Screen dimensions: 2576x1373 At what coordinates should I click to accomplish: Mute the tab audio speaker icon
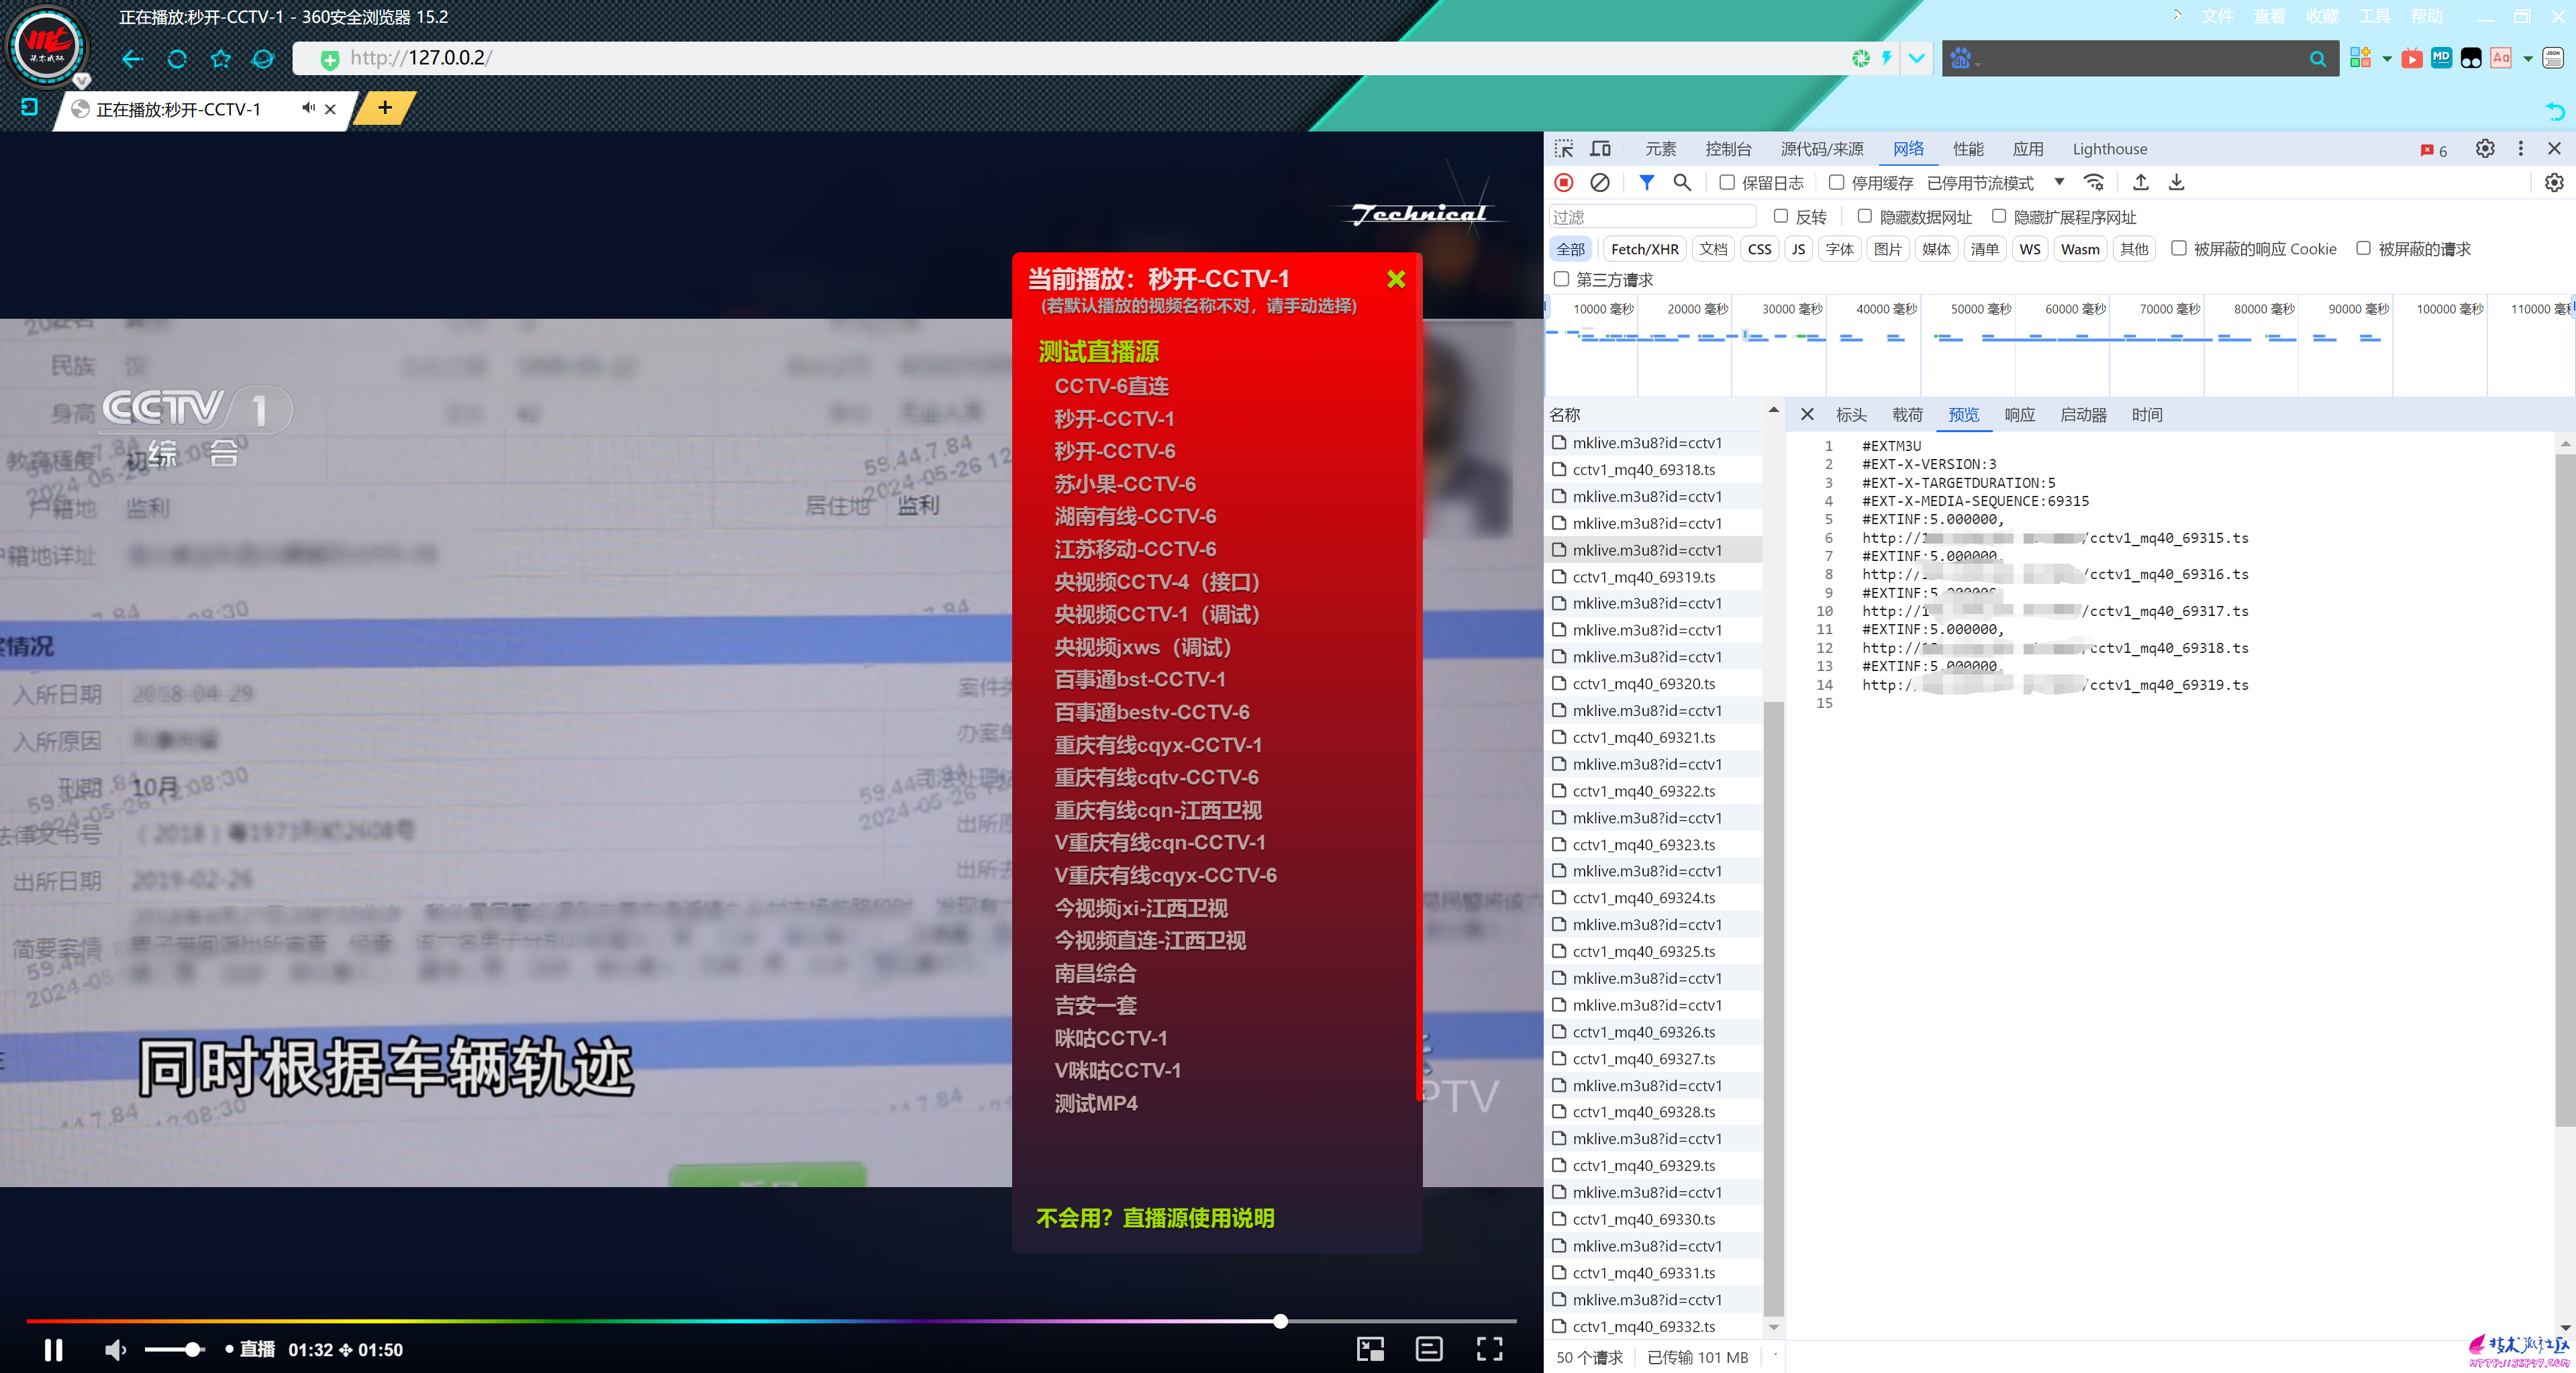point(308,108)
